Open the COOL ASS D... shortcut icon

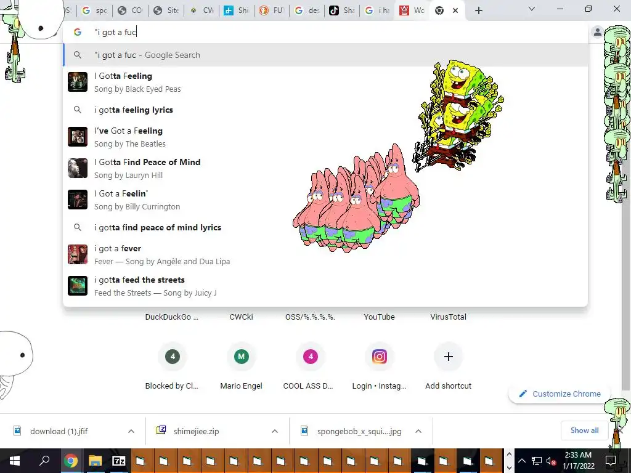coord(311,357)
